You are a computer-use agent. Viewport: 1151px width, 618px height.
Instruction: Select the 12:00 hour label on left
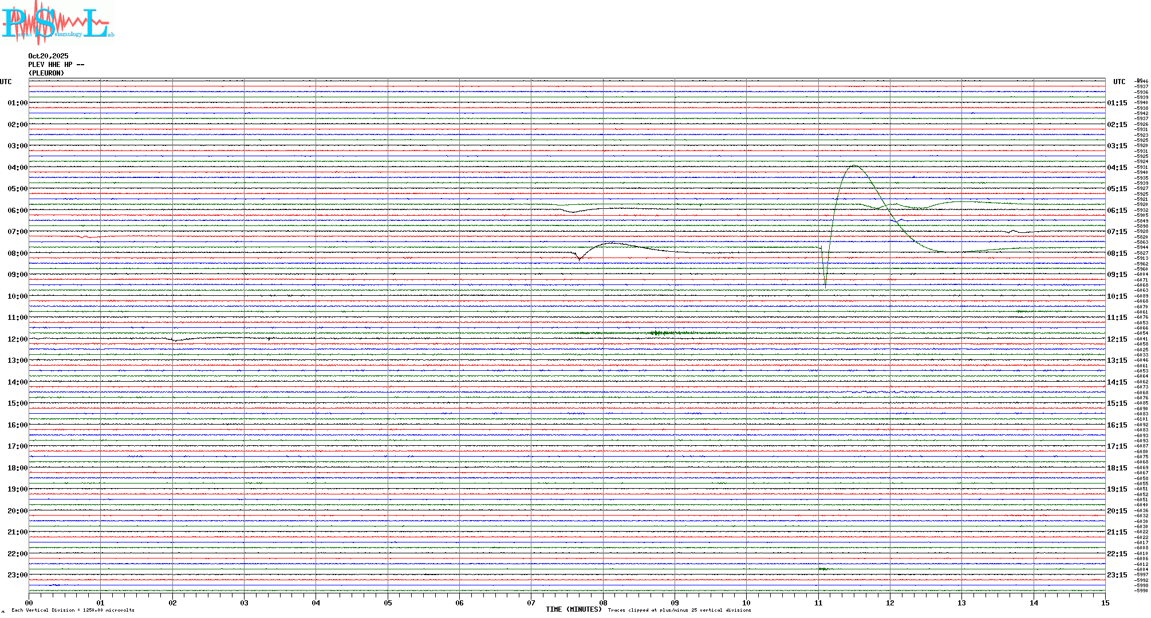(17, 339)
